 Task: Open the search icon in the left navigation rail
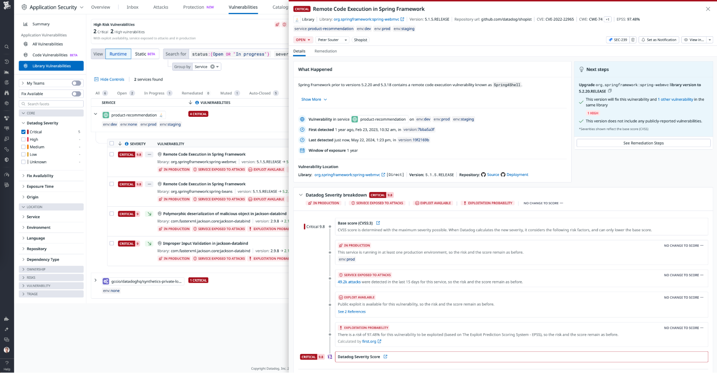click(x=6, y=47)
